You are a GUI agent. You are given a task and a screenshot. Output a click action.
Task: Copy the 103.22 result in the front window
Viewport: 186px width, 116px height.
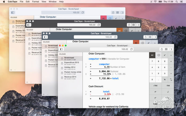[131, 49]
